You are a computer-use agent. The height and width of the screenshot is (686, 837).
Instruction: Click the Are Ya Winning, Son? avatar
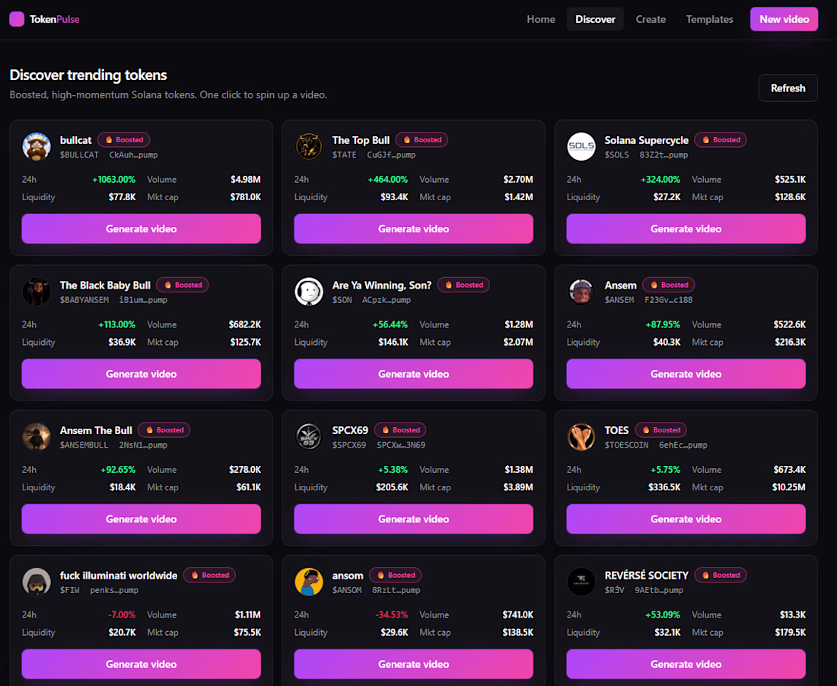pyautogui.click(x=308, y=292)
